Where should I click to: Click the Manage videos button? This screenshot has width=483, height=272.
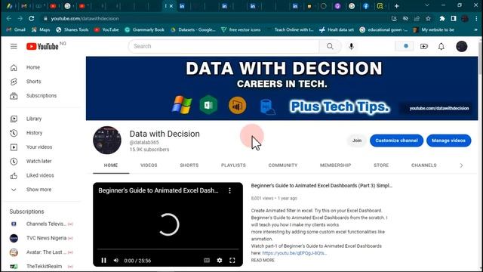[x=448, y=141]
